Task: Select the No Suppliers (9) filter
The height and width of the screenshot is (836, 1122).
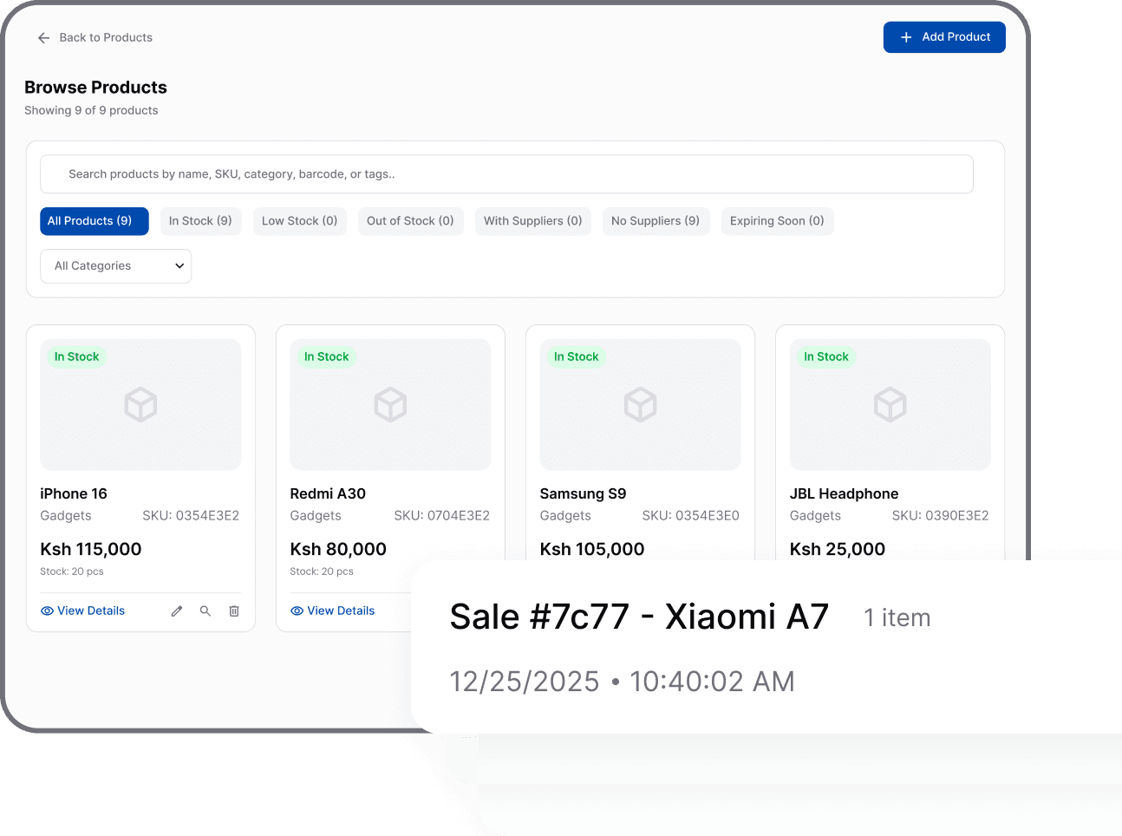Action: (x=656, y=221)
